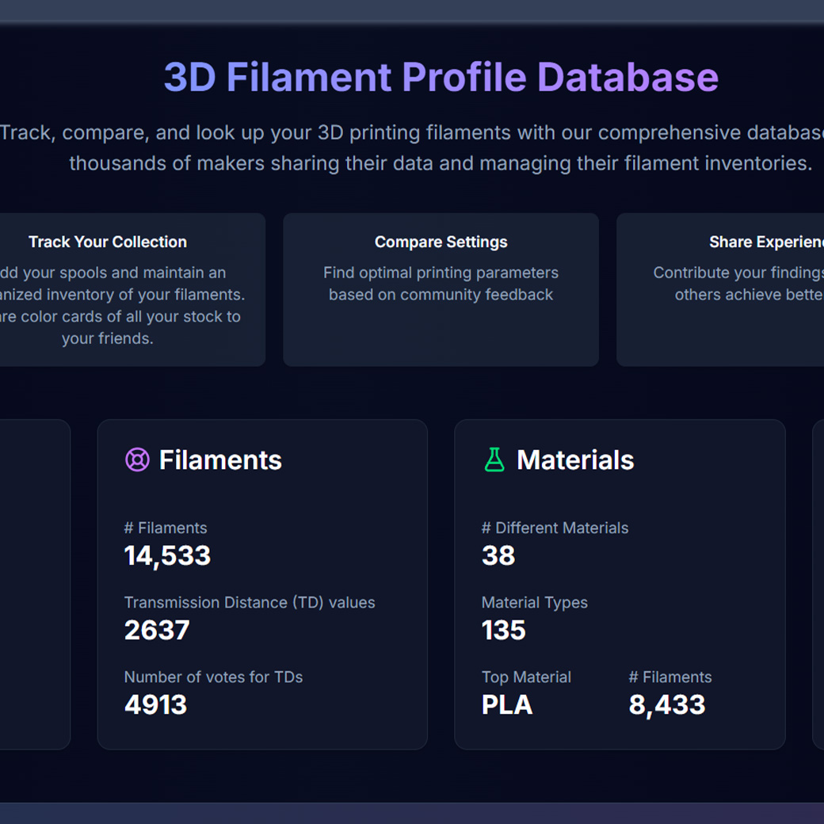Click the Filaments section heading text

tap(220, 460)
